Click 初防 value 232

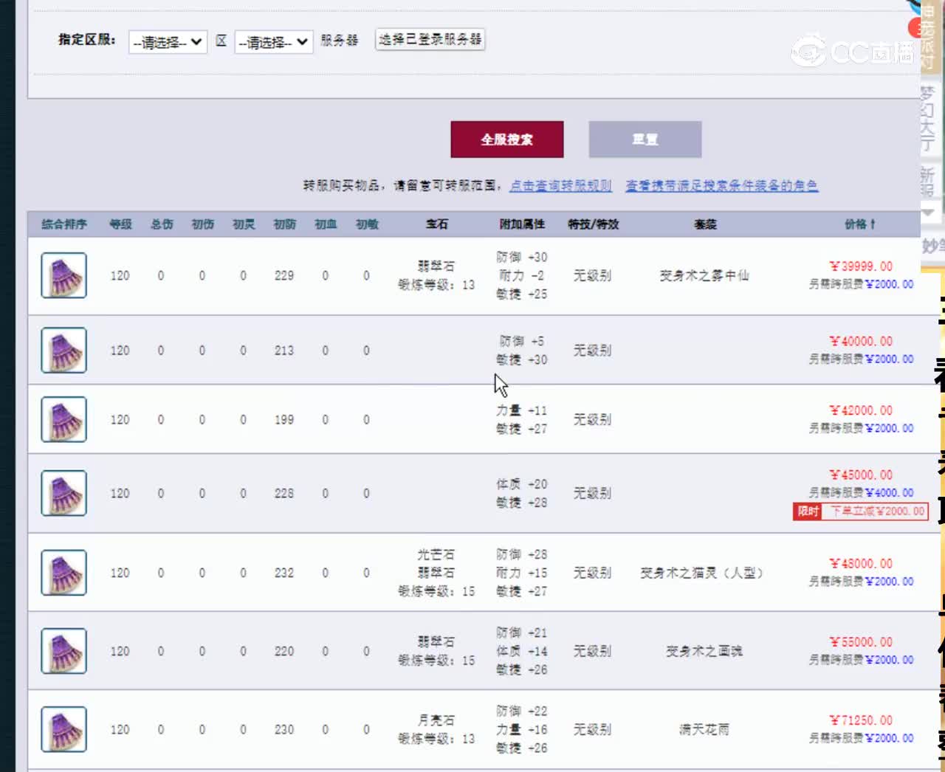[284, 573]
